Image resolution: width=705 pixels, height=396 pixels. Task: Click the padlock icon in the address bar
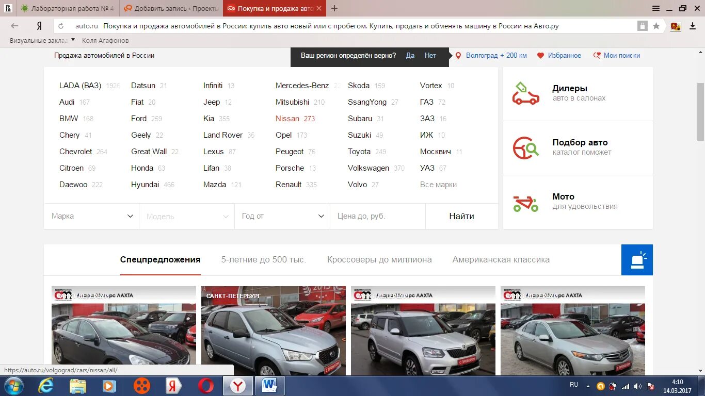(x=643, y=26)
